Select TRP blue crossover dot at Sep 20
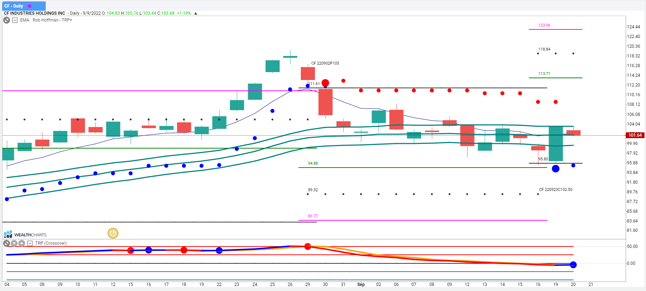This screenshot has width=646, height=291. pyautogui.click(x=573, y=265)
